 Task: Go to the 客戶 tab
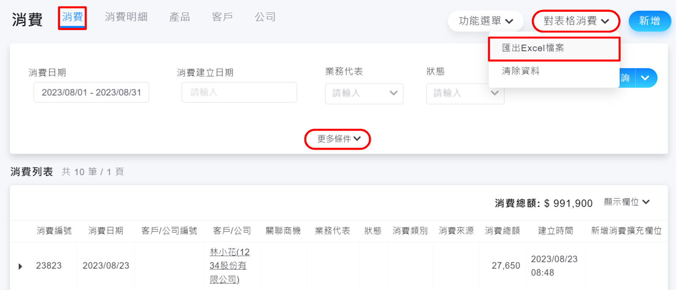point(223,17)
